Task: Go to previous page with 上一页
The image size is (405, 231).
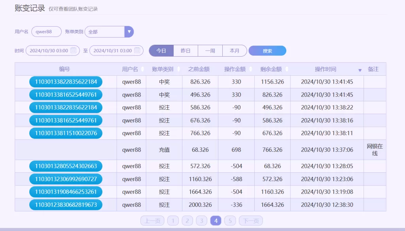Action: click(x=152, y=221)
